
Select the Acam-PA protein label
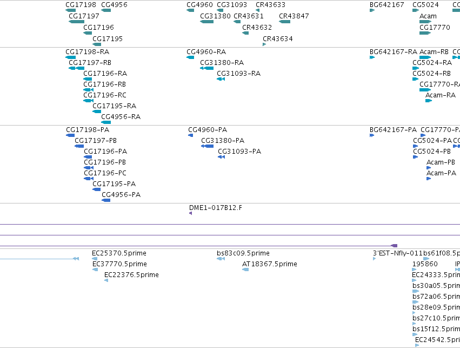pos(441,173)
